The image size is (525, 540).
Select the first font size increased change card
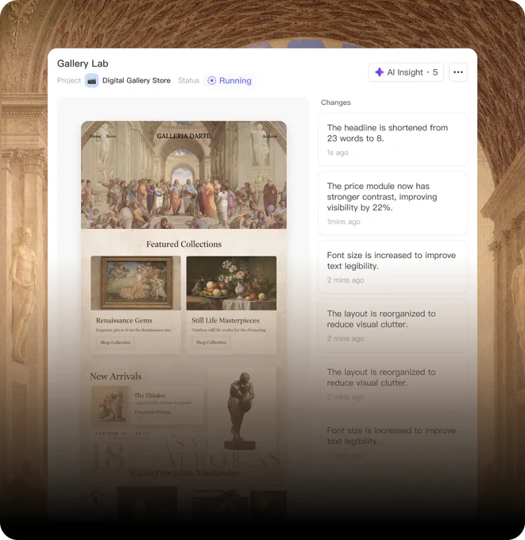click(392, 268)
